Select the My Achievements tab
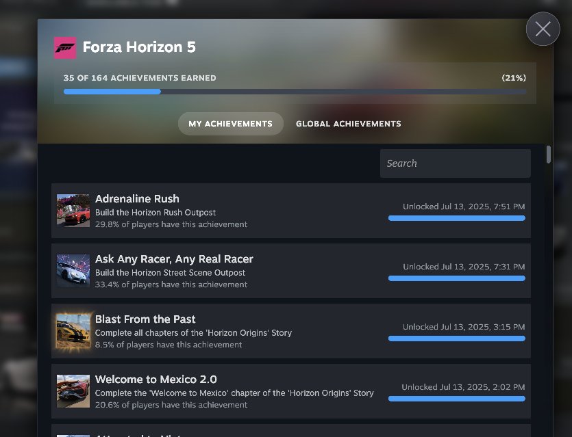The width and height of the screenshot is (572, 437). pyautogui.click(x=230, y=124)
